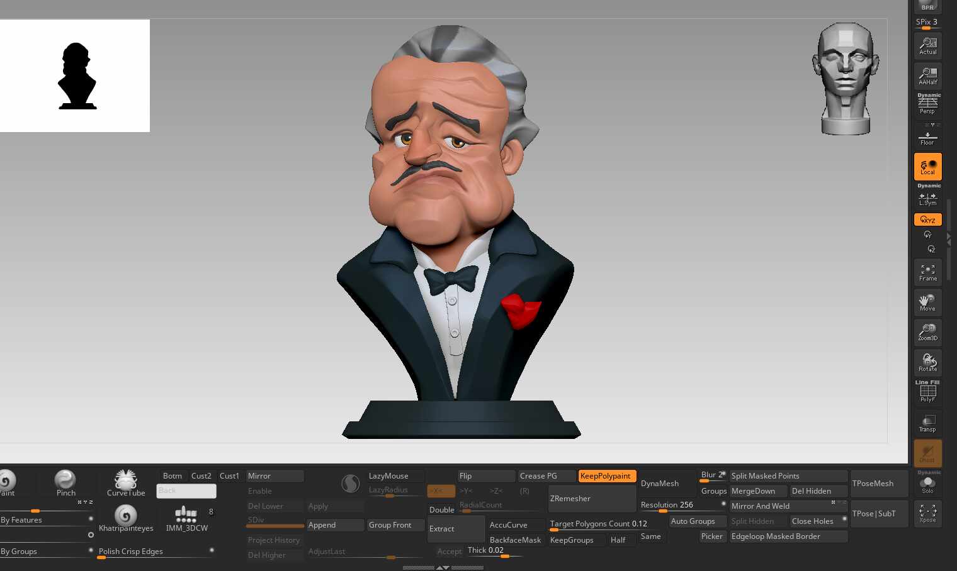
Task: Toggle Double sided option
Action: (441, 510)
